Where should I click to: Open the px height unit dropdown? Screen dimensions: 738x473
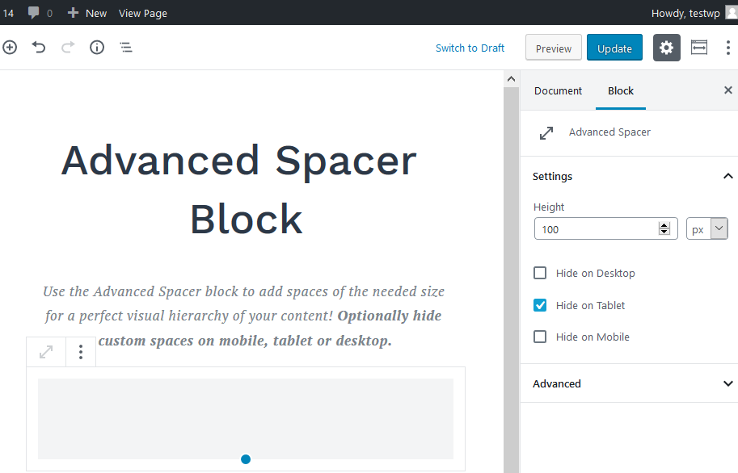click(707, 229)
